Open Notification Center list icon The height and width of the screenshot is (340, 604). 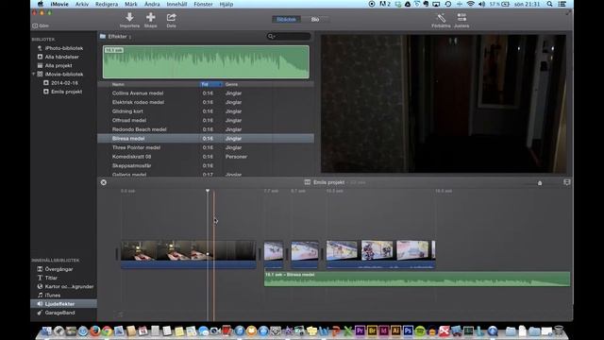click(562, 4)
